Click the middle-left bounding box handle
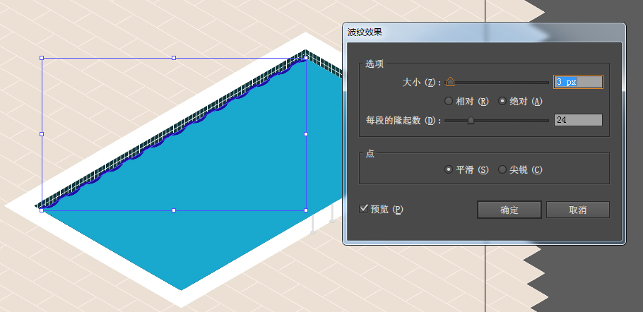Screen dimensions: 643x312 pyautogui.click(x=42, y=133)
